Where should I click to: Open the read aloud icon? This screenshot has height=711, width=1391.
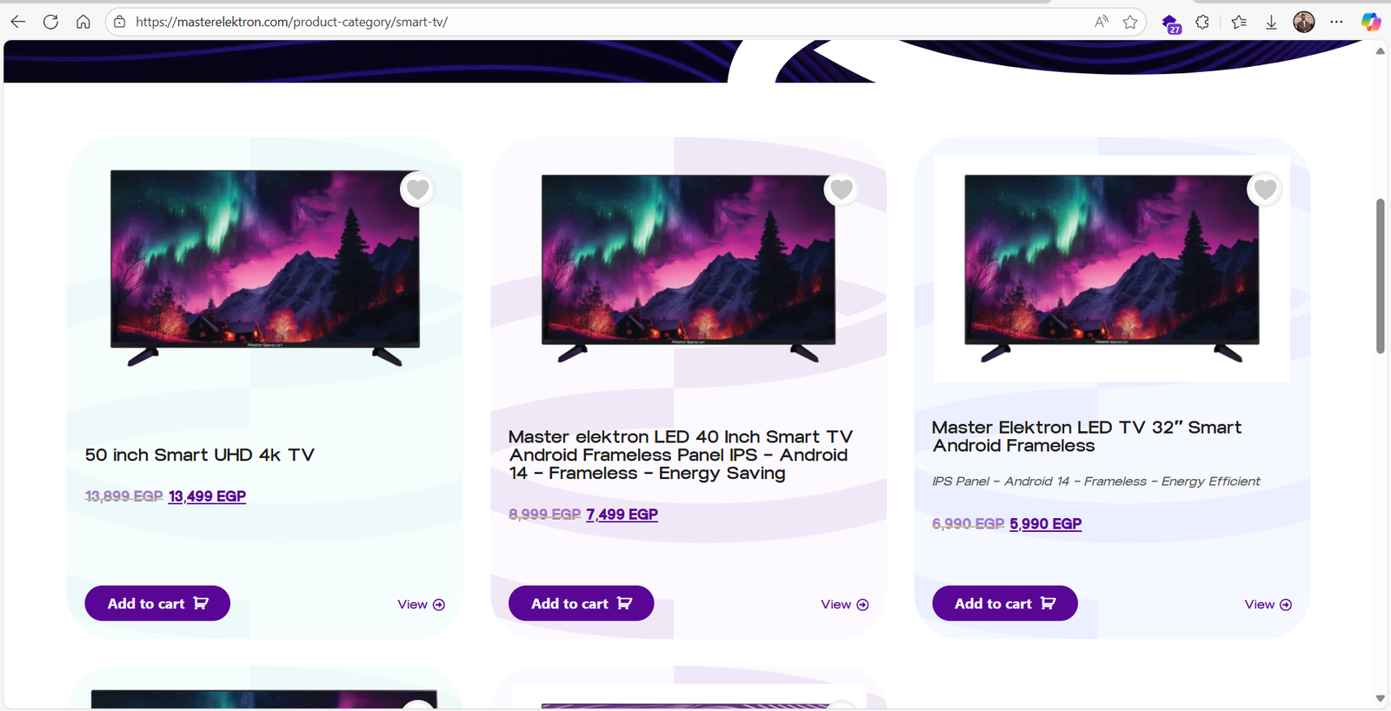(x=1101, y=22)
